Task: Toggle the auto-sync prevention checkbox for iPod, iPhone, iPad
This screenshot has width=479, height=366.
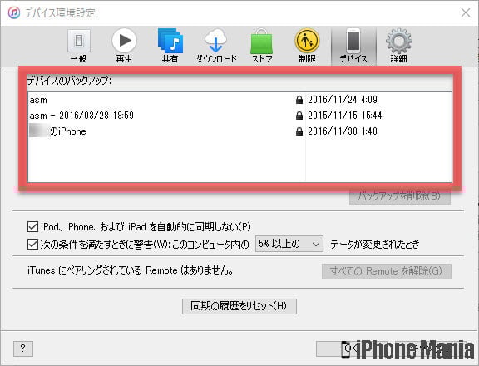Action: point(32,227)
